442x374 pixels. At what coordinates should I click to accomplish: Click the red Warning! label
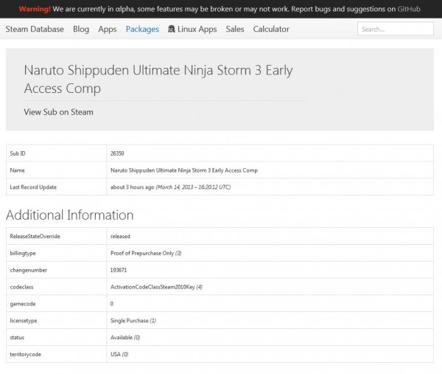(35, 9)
